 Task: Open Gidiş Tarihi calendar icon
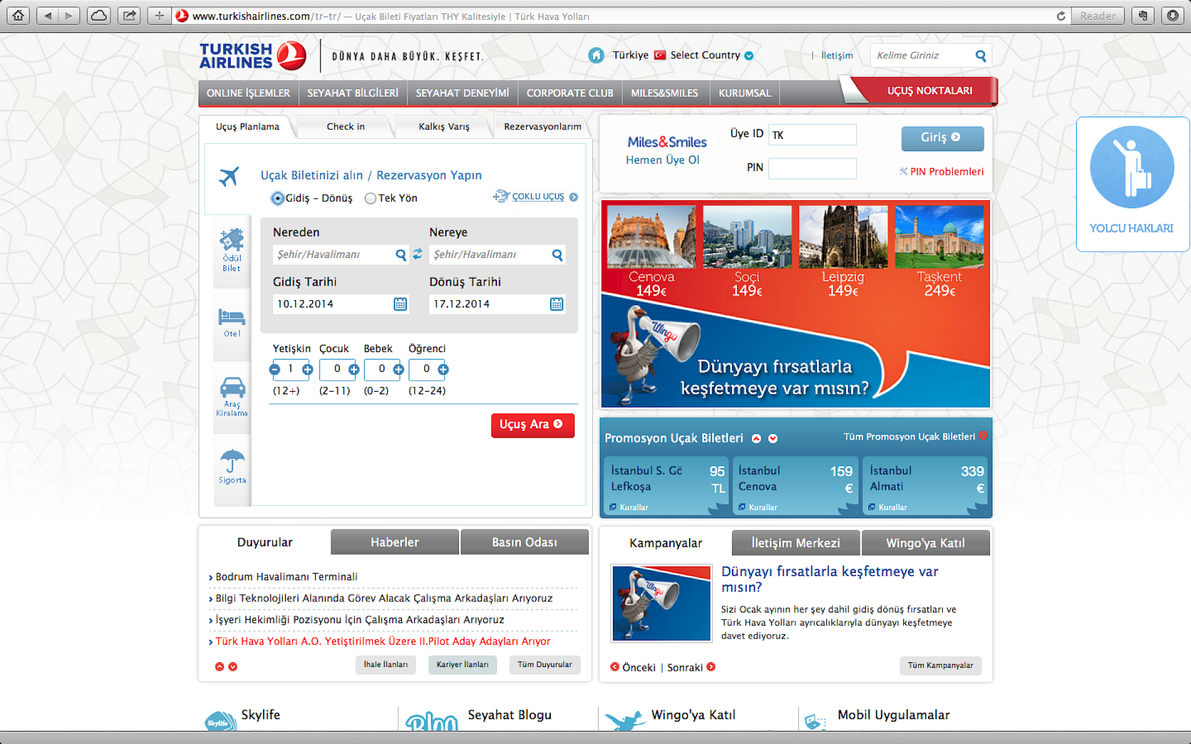click(400, 304)
